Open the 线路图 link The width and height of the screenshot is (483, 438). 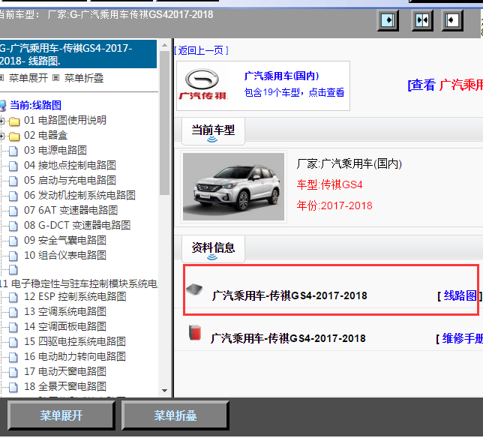tap(460, 296)
